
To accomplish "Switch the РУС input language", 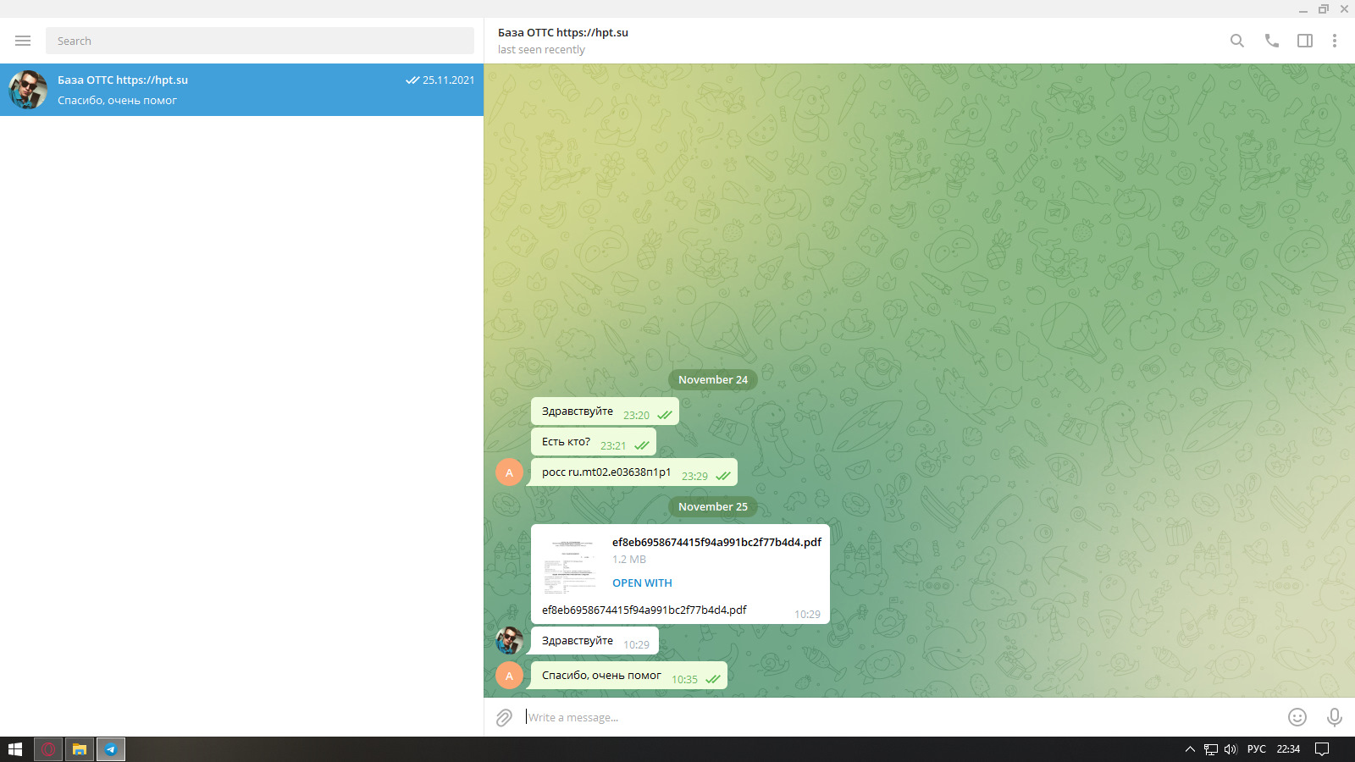I will [1257, 749].
